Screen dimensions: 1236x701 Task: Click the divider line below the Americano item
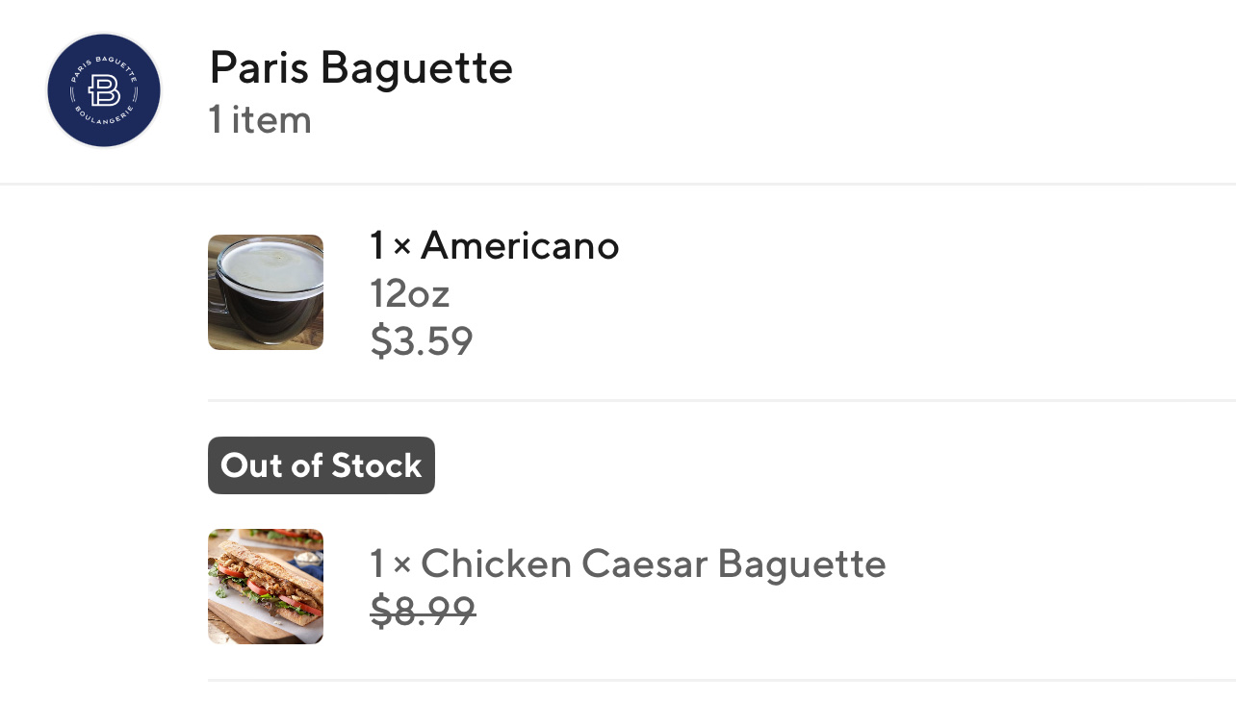click(x=722, y=400)
